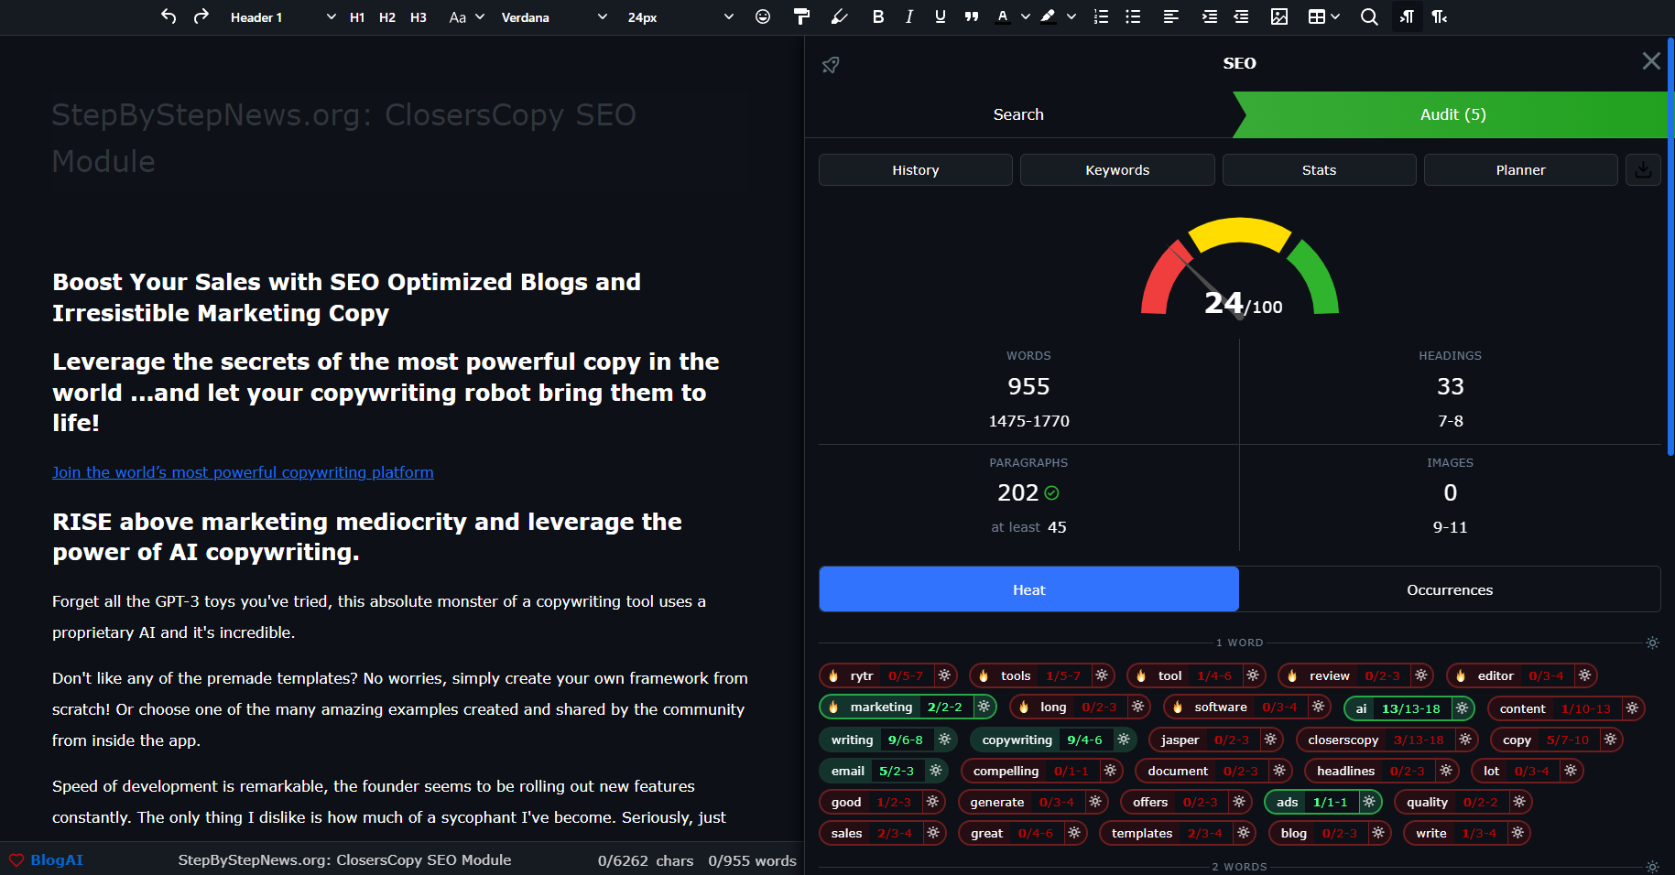Click the gear on the ai keyword
The width and height of the screenshot is (1675, 875).
click(1462, 708)
